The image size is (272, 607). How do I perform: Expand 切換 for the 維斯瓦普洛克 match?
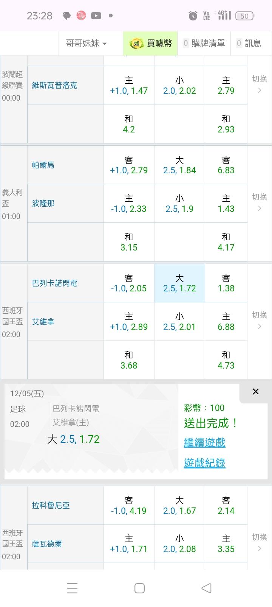(260, 84)
